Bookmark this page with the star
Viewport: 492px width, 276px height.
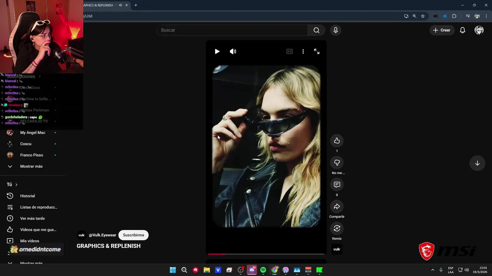tap(423, 16)
